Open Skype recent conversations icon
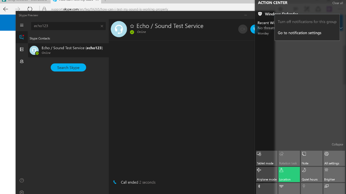Screen dimensions: 346x194 [x=22, y=37]
